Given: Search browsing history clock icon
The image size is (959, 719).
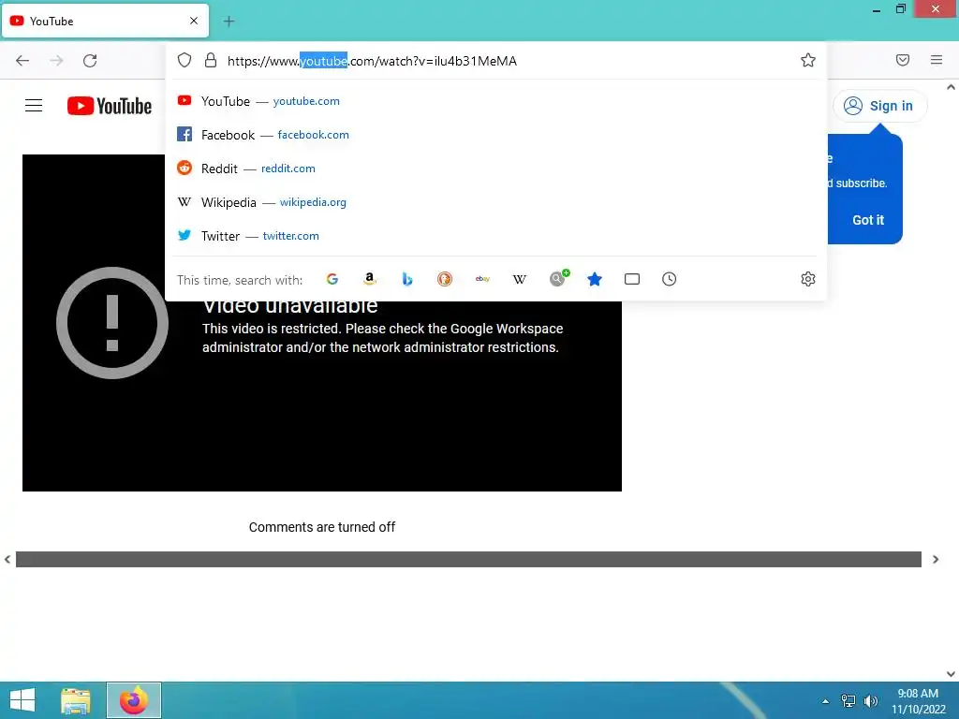Looking at the screenshot, I should [x=669, y=279].
